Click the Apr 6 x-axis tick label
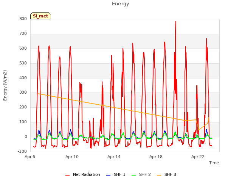This screenshot has width=242, height=182. 30,157
